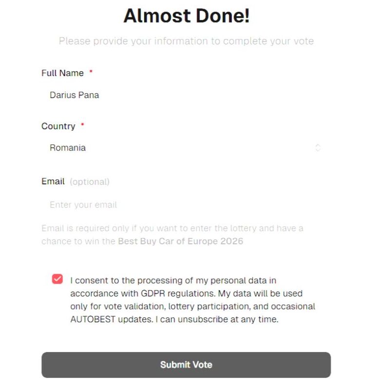Click the Country field label

point(58,126)
